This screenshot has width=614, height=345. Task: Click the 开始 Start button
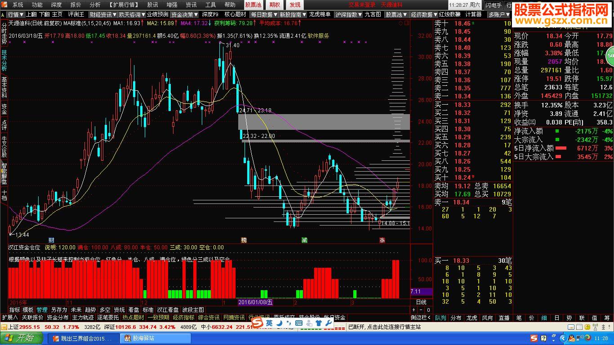coord(21,338)
